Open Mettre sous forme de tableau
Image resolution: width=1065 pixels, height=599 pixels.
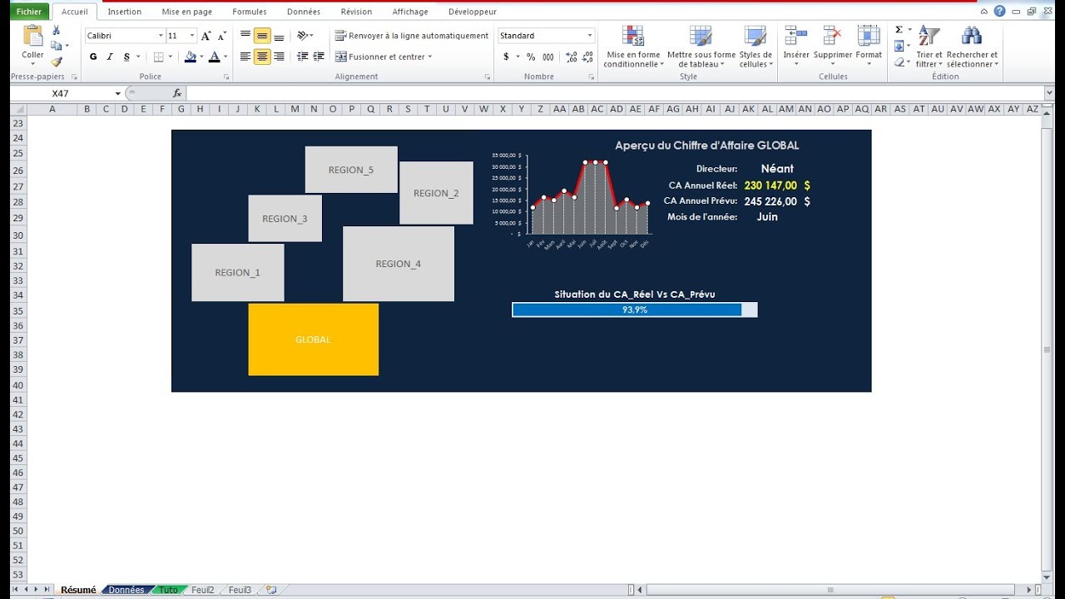(x=701, y=47)
